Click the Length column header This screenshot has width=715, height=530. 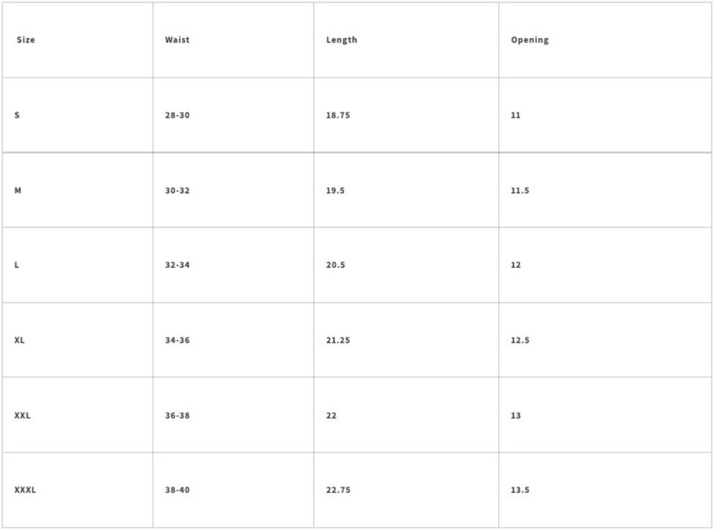point(341,40)
